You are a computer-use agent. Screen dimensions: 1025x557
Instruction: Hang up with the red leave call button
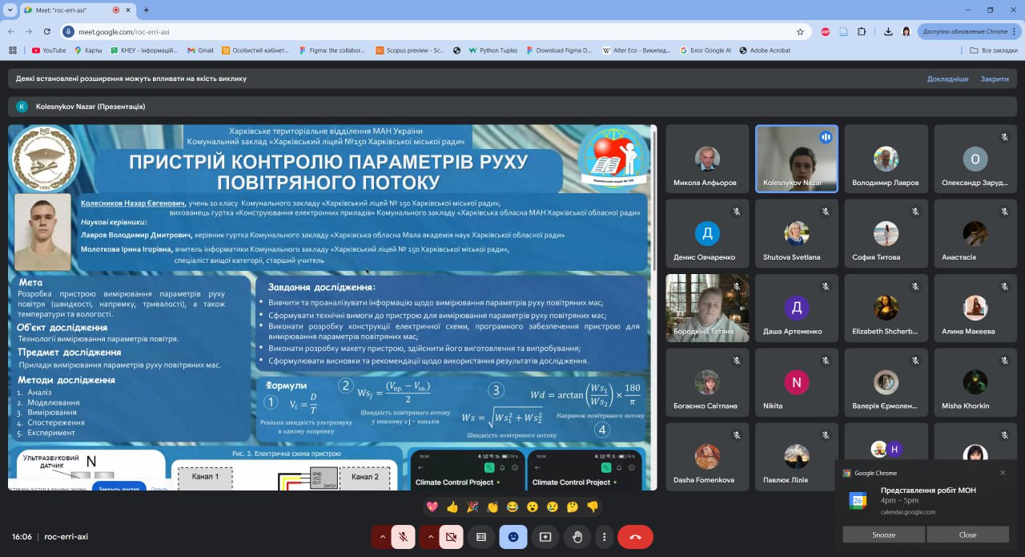[x=635, y=537]
